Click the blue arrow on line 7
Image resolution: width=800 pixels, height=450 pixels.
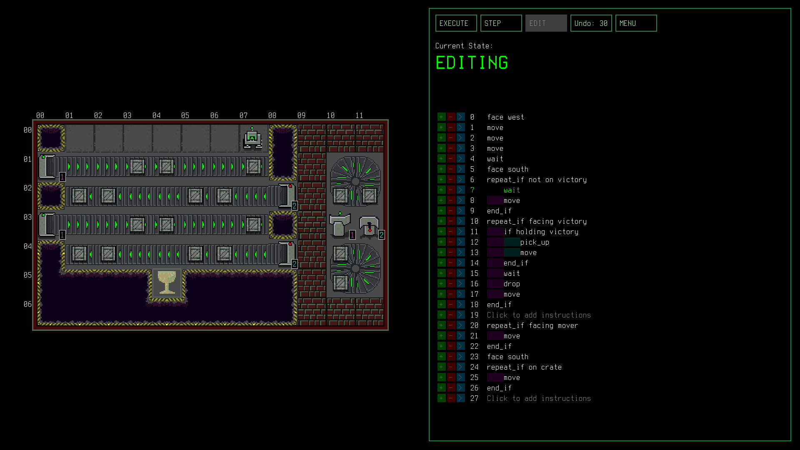click(460, 190)
